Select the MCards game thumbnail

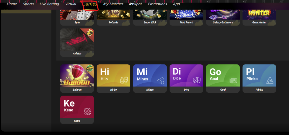113,15
